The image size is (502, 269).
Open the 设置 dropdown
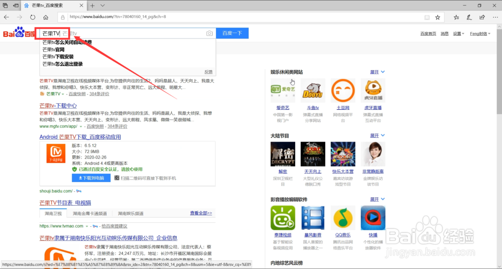click(458, 34)
